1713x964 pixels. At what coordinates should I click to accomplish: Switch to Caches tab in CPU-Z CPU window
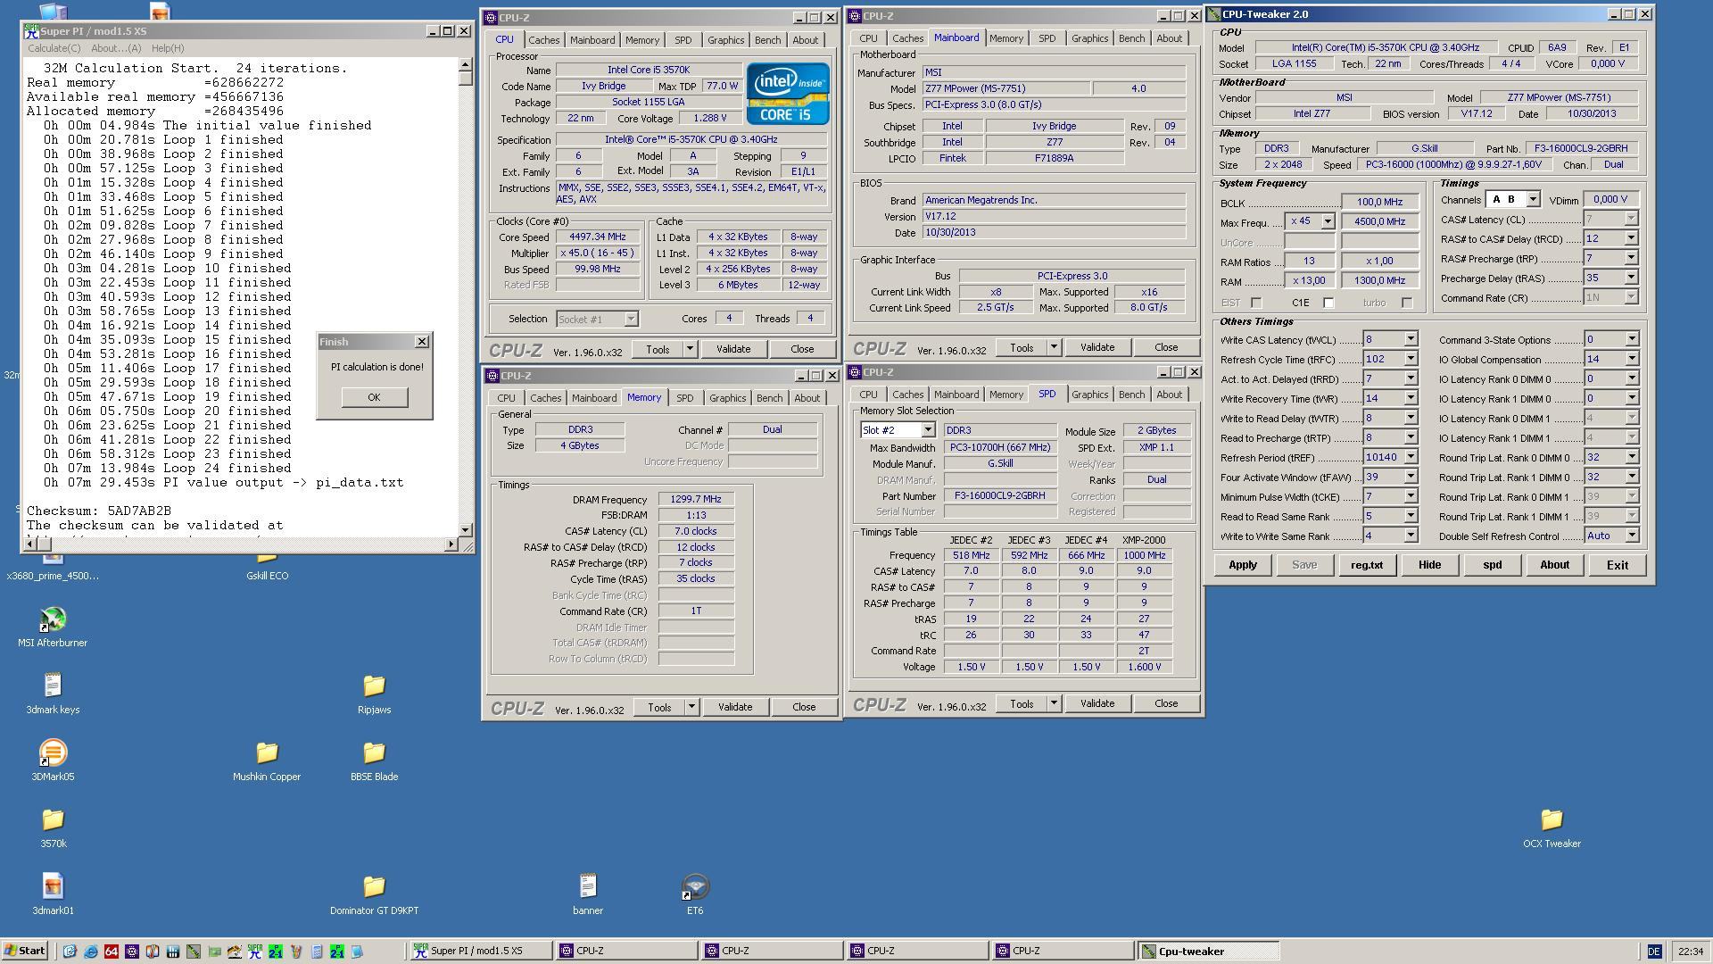click(543, 40)
